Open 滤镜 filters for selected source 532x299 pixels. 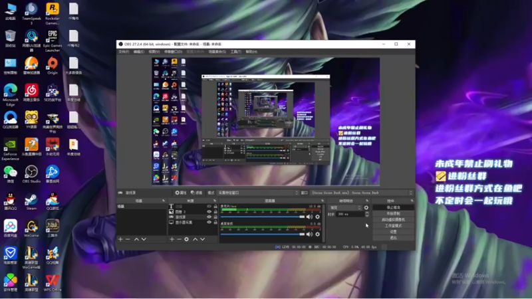tap(196, 193)
